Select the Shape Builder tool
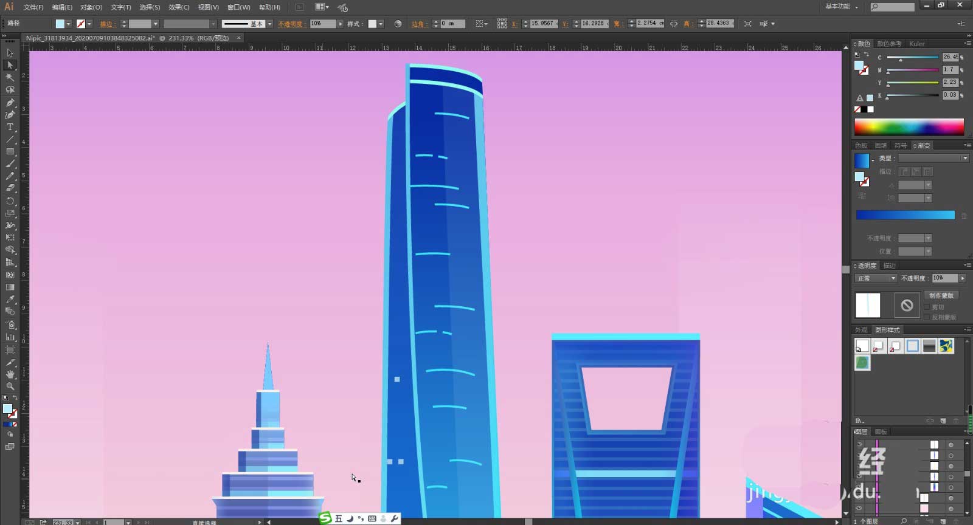 point(10,250)
